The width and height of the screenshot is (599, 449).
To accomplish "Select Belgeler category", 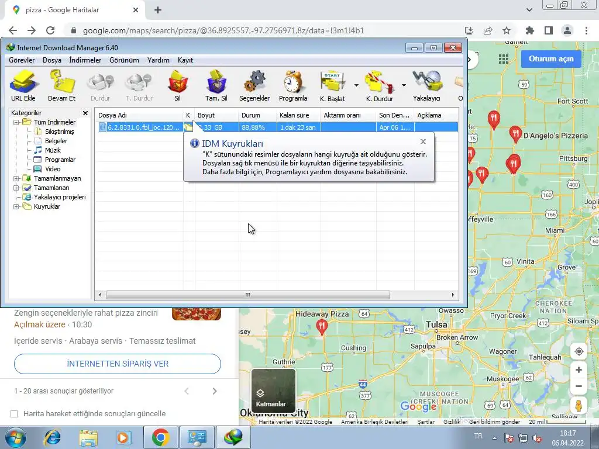I will point(56,141).
